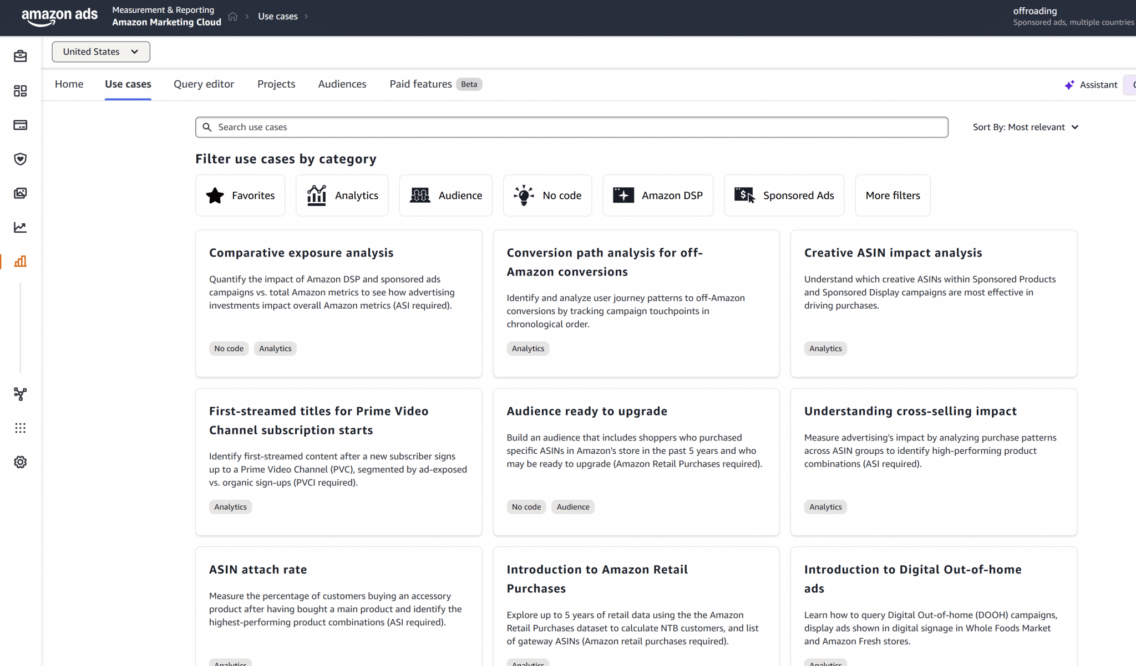Open Introduction to Amazon Retail Purchases card
The width and height of the screenshot is (1136, 666).
(636, 606)
